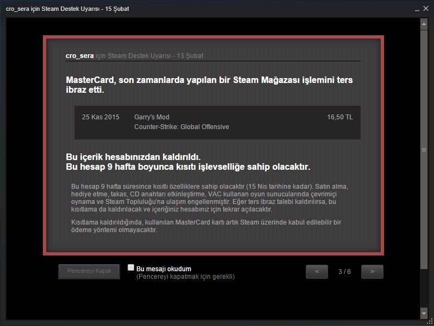Click the vertical scrollbar thumb
Viewport: 434px width, 326px height.
(x=424, y=150)
